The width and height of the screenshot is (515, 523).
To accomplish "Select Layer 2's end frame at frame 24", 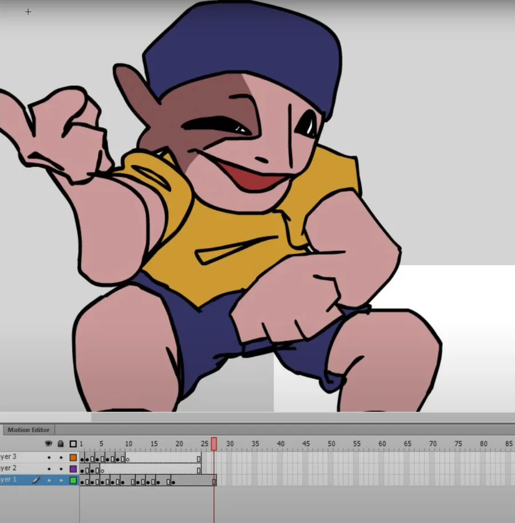I will (199, 470).
